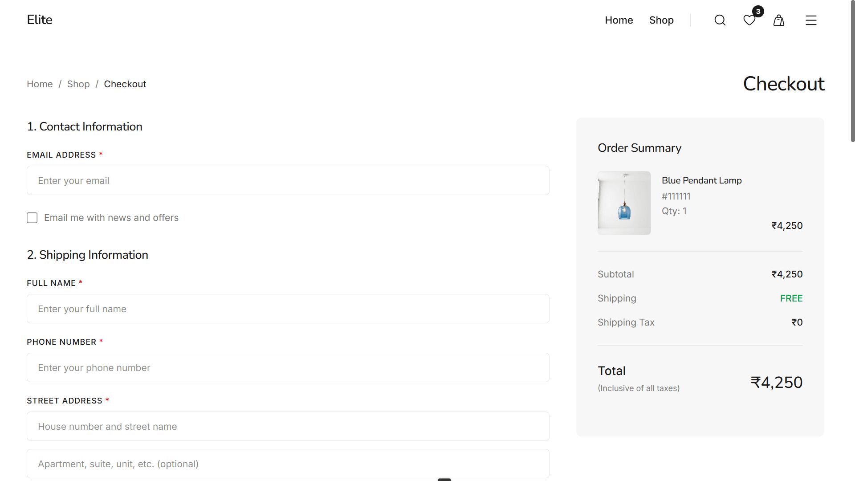Open the hamburger menu icon
Image resolution: width=855 pixels, height=481 pixels.
click(x=811, y=20)
